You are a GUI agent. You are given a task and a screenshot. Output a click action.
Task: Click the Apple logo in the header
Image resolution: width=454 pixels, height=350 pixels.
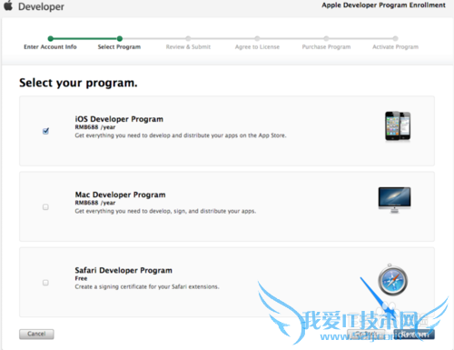pos(8,5)
